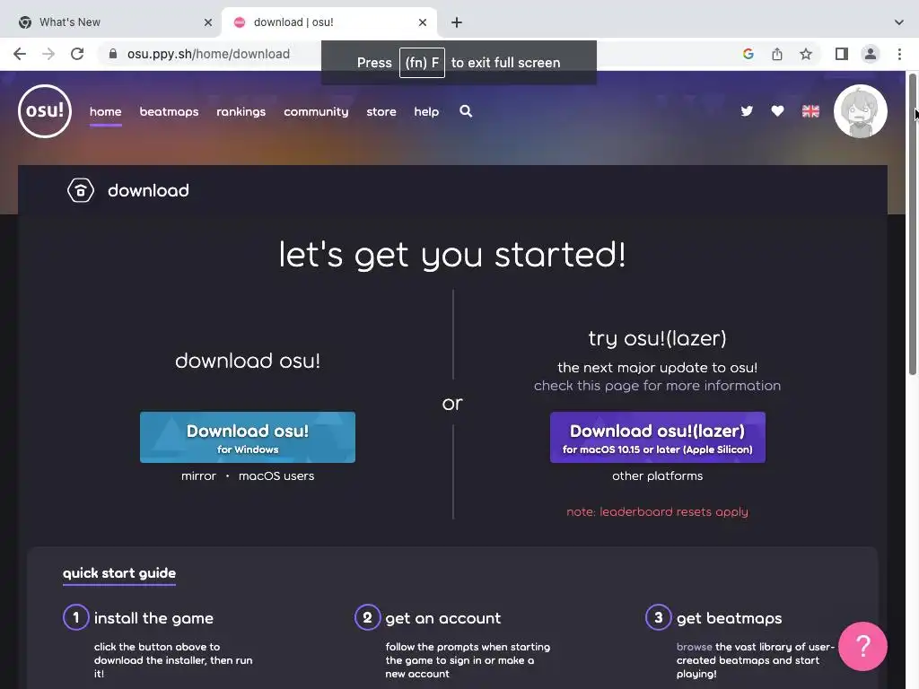Click the quick start guide heading
The width and height of the screenshot is (919, 689).
(119, 573)
